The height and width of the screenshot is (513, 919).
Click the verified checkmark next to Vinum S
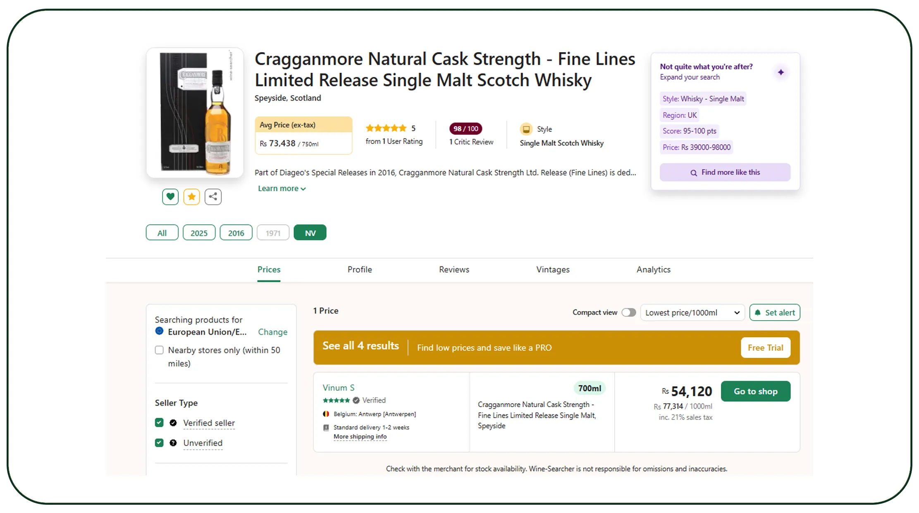[356, 400]
